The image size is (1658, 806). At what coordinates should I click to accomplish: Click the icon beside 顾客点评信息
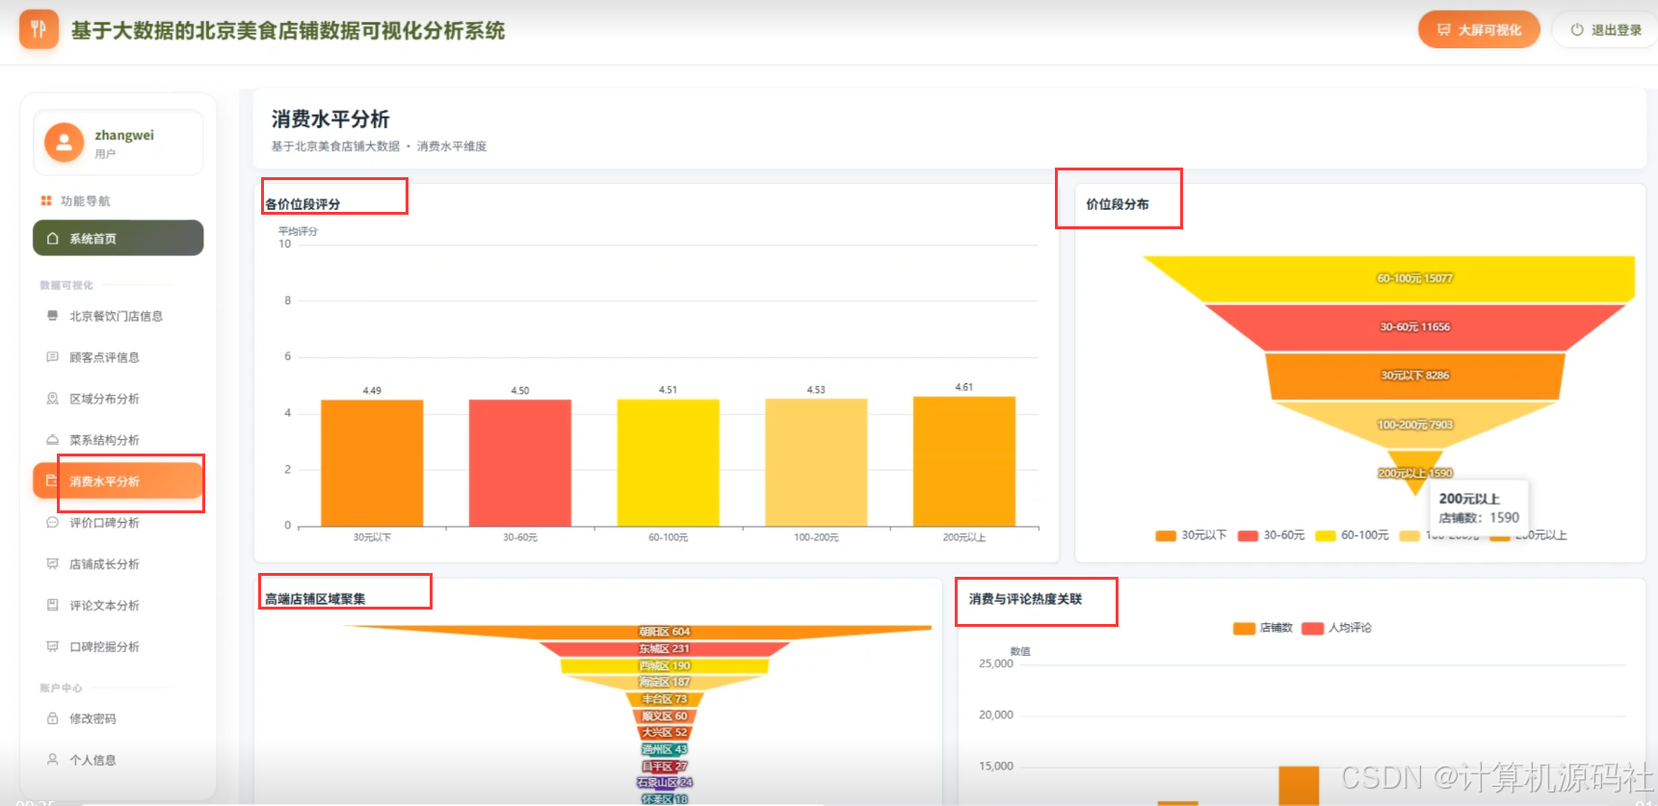click(x=52, y=356)
